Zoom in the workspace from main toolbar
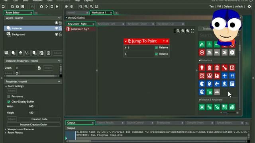 tap(91, 7)
